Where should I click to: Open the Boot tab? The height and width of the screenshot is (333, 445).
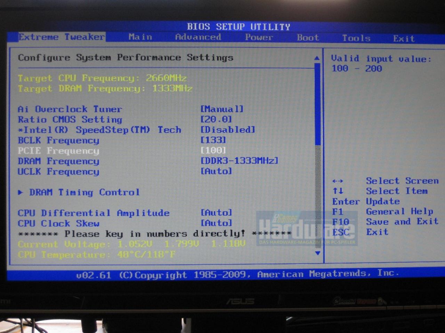(x=308, y=37)
